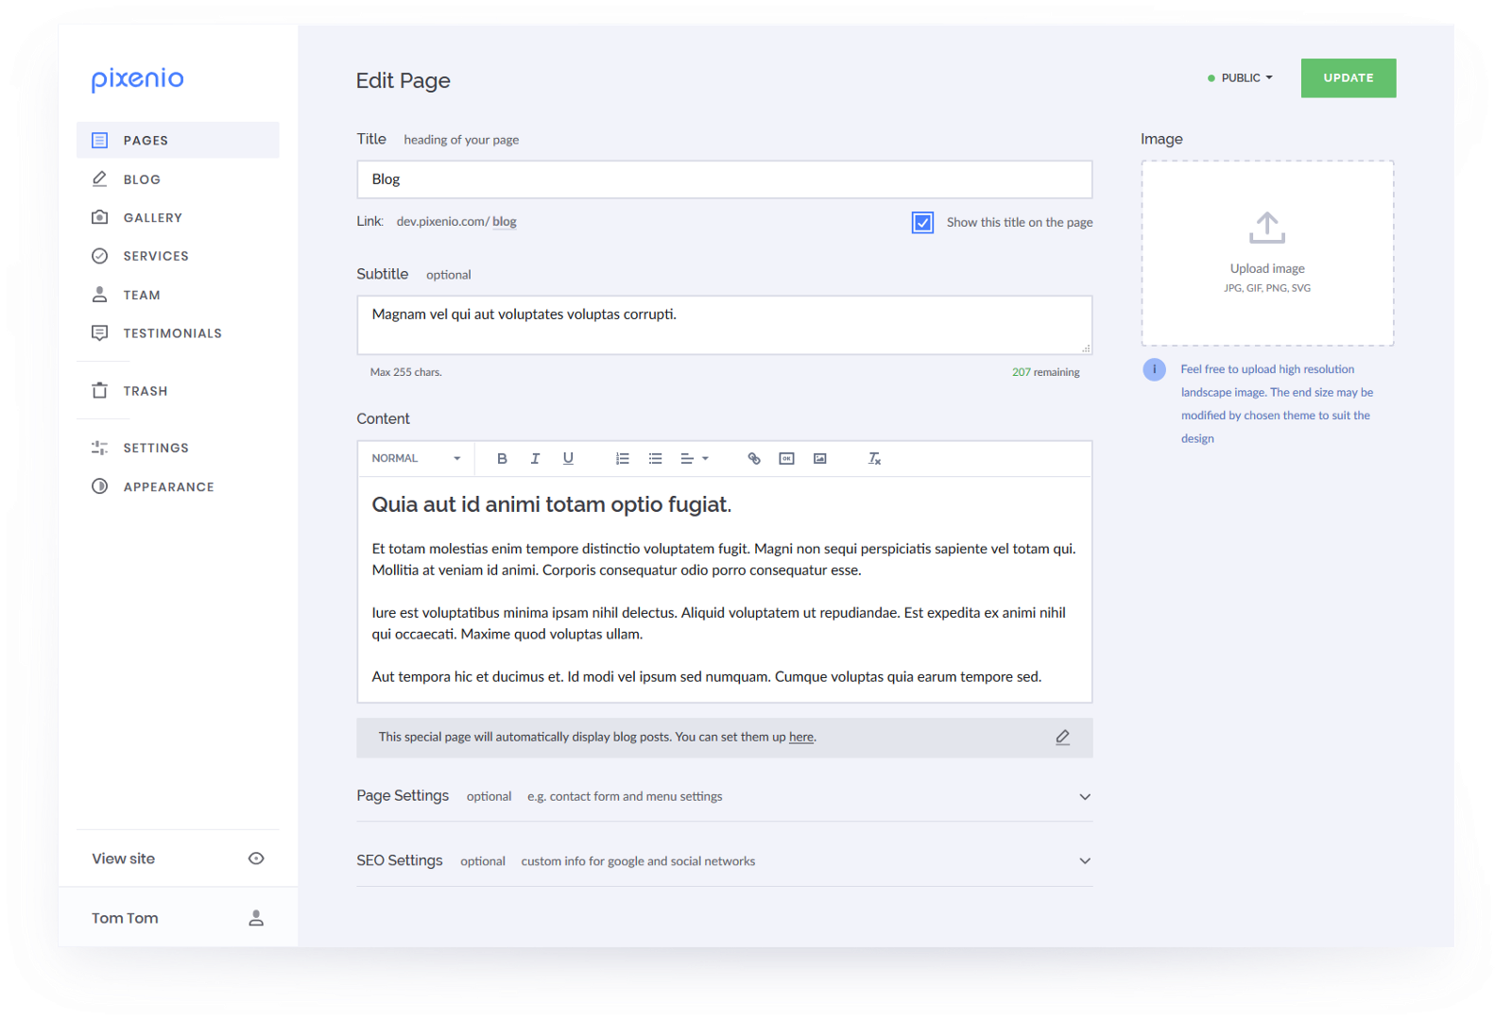1512x1020 pixels.
Task: Click the View site eye icon
Action: pos(256,858)
